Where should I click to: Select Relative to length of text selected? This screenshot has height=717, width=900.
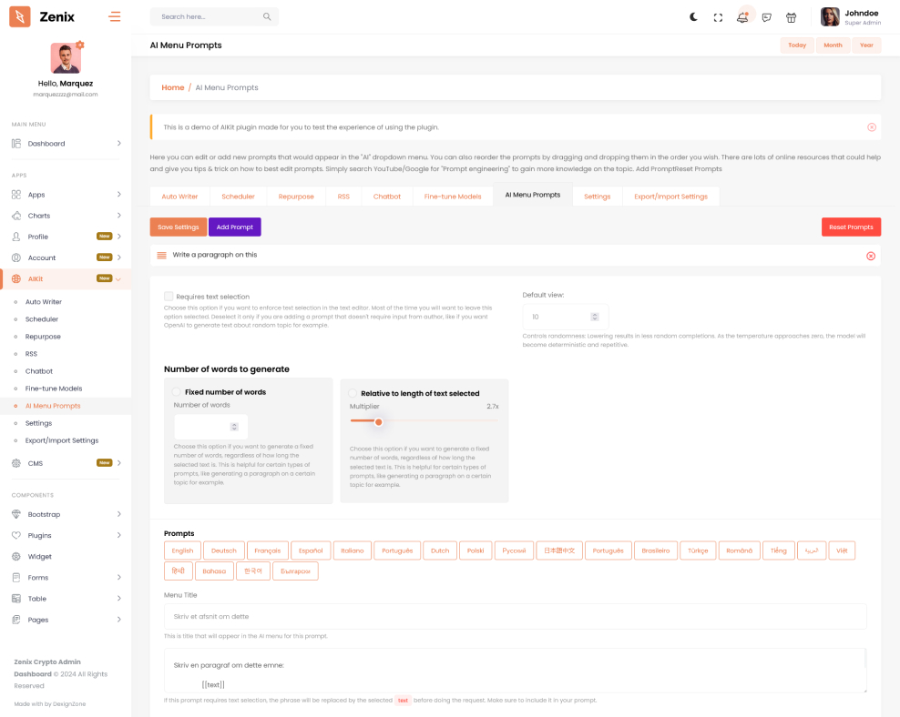[x=353, y=393]
